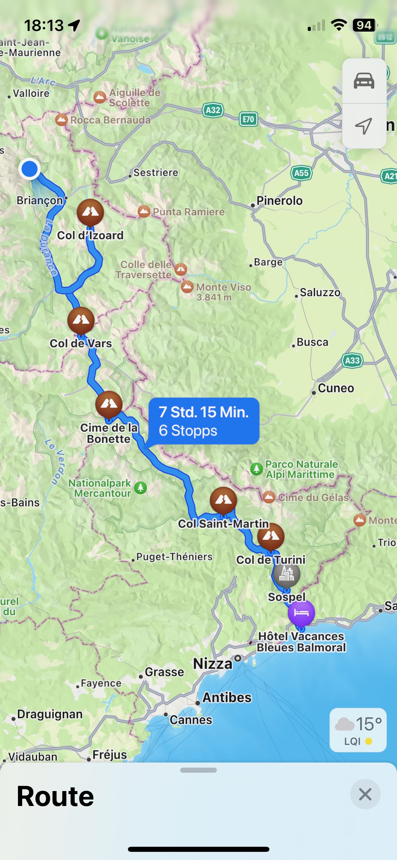This screenshot has height=860, width=397.
Task: Tap the Monte Viso peak icon
Action: [x=187, y=287]
